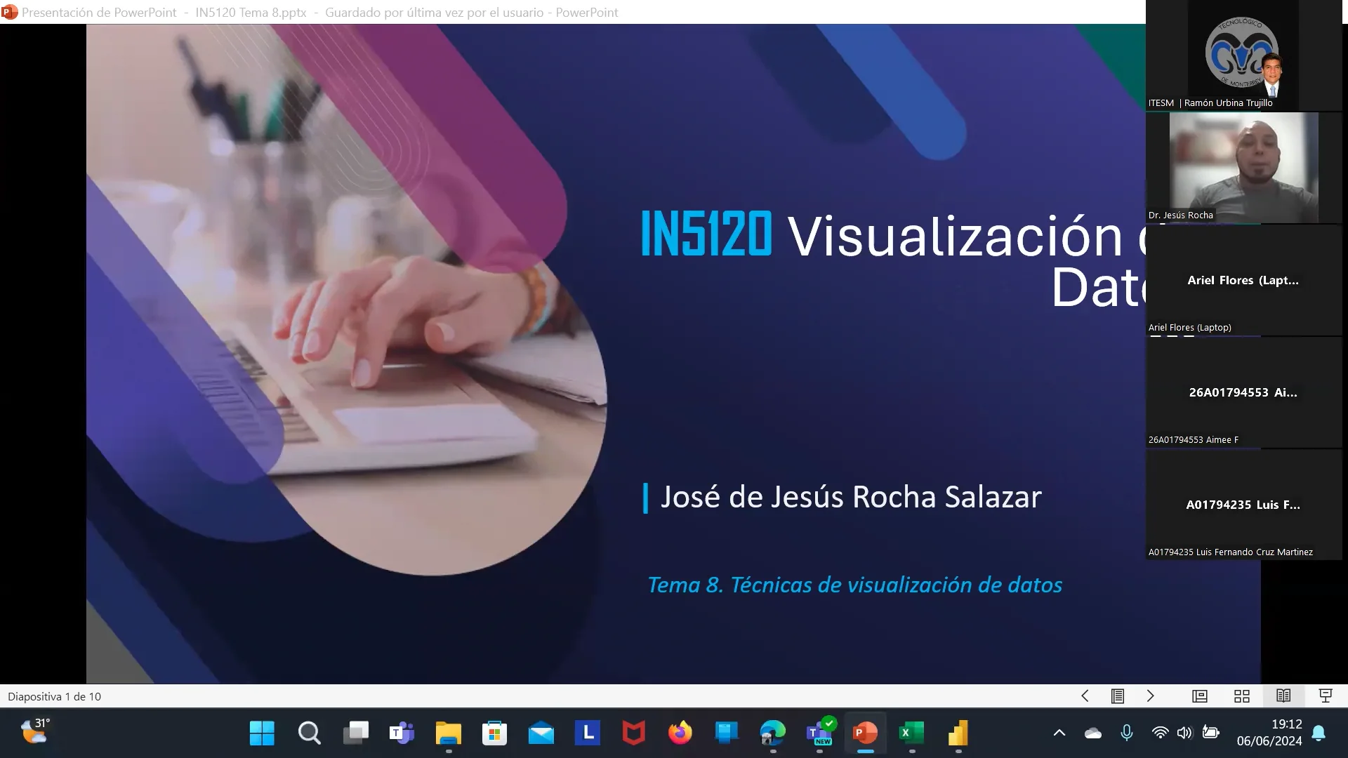Expand hidden system tray icons

coord(1059,733)
